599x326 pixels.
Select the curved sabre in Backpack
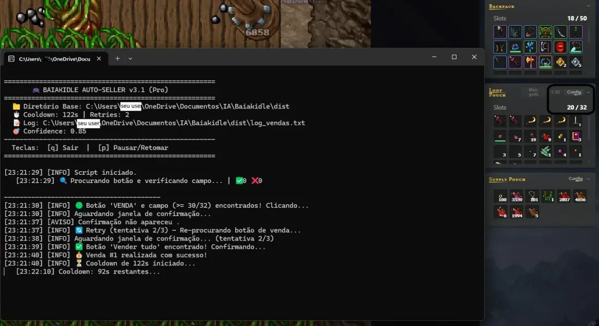click(560, 32)
